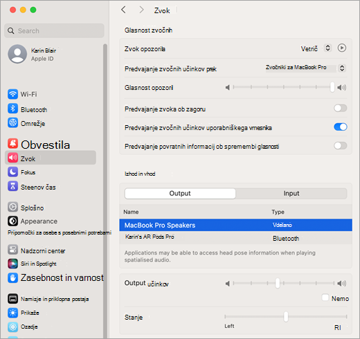Click the Vdelano type cell
The height and width of the screenshot is (339, 360).
pos(282,225)
